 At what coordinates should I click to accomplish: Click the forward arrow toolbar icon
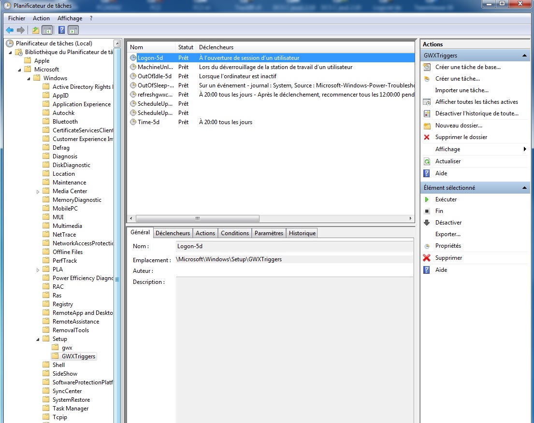[21, 30]
